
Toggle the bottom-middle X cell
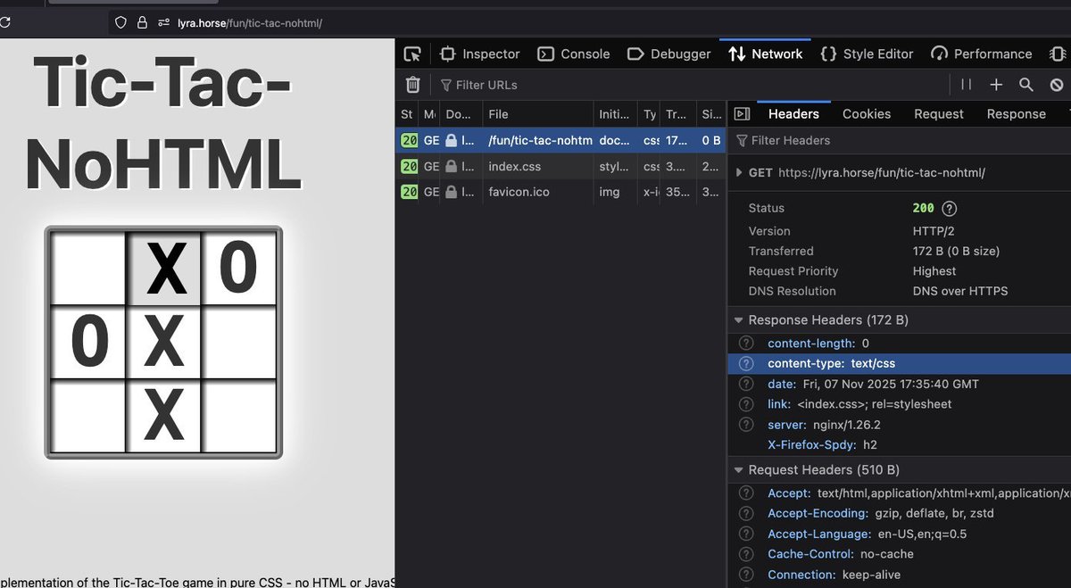coord(163,416)
